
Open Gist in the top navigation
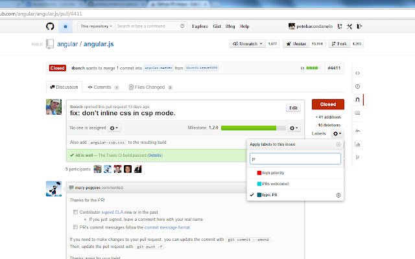point(217,26)
